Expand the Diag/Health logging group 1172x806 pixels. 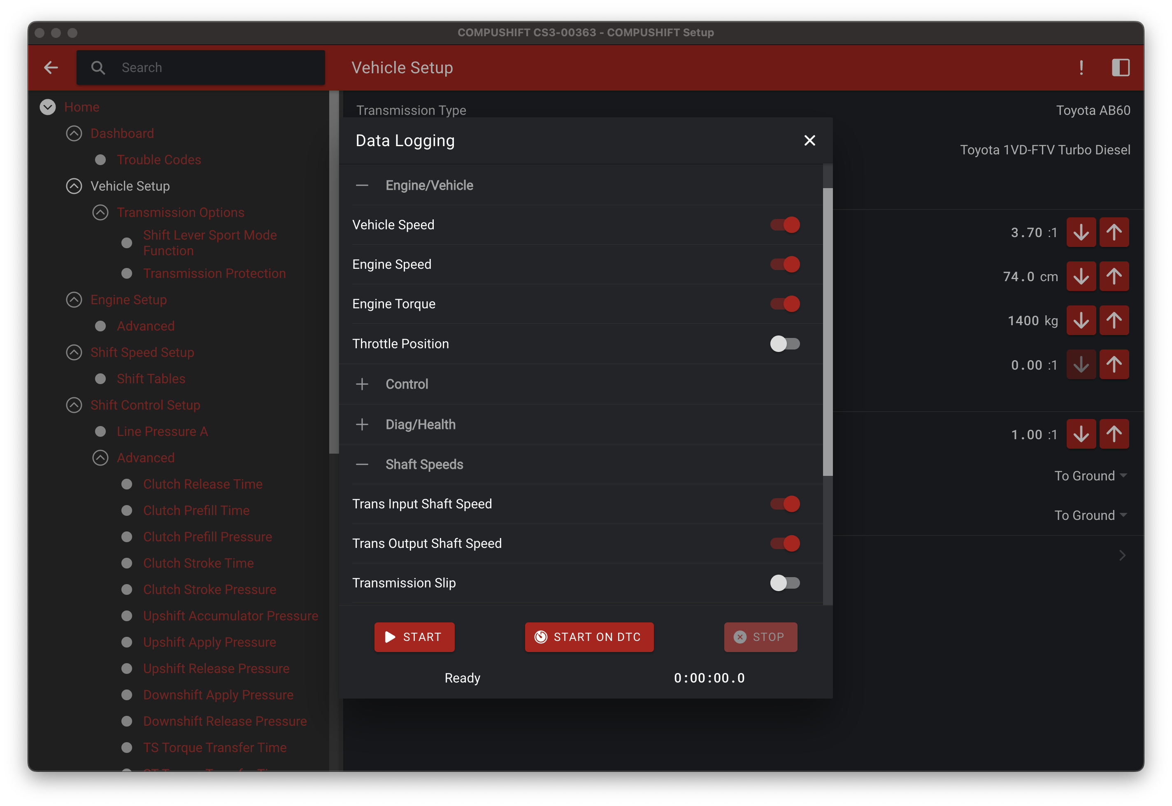[x=361, y=424]
